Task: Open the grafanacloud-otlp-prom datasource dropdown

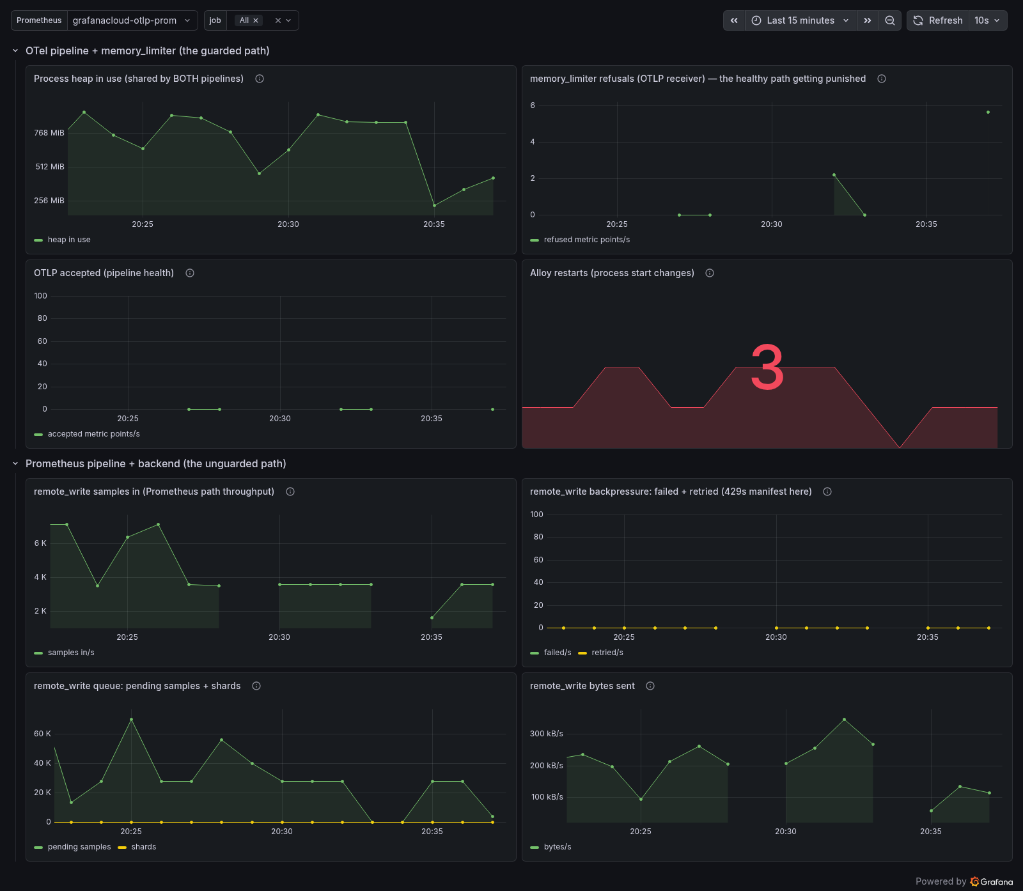Action: coord(132,20)
